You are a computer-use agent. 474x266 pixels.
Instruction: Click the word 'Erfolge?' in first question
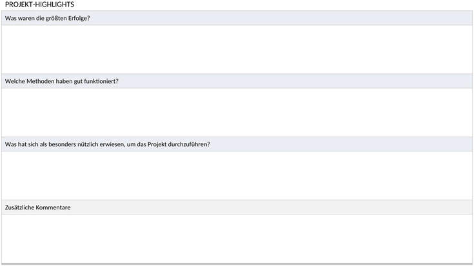(x=79, y=18)
